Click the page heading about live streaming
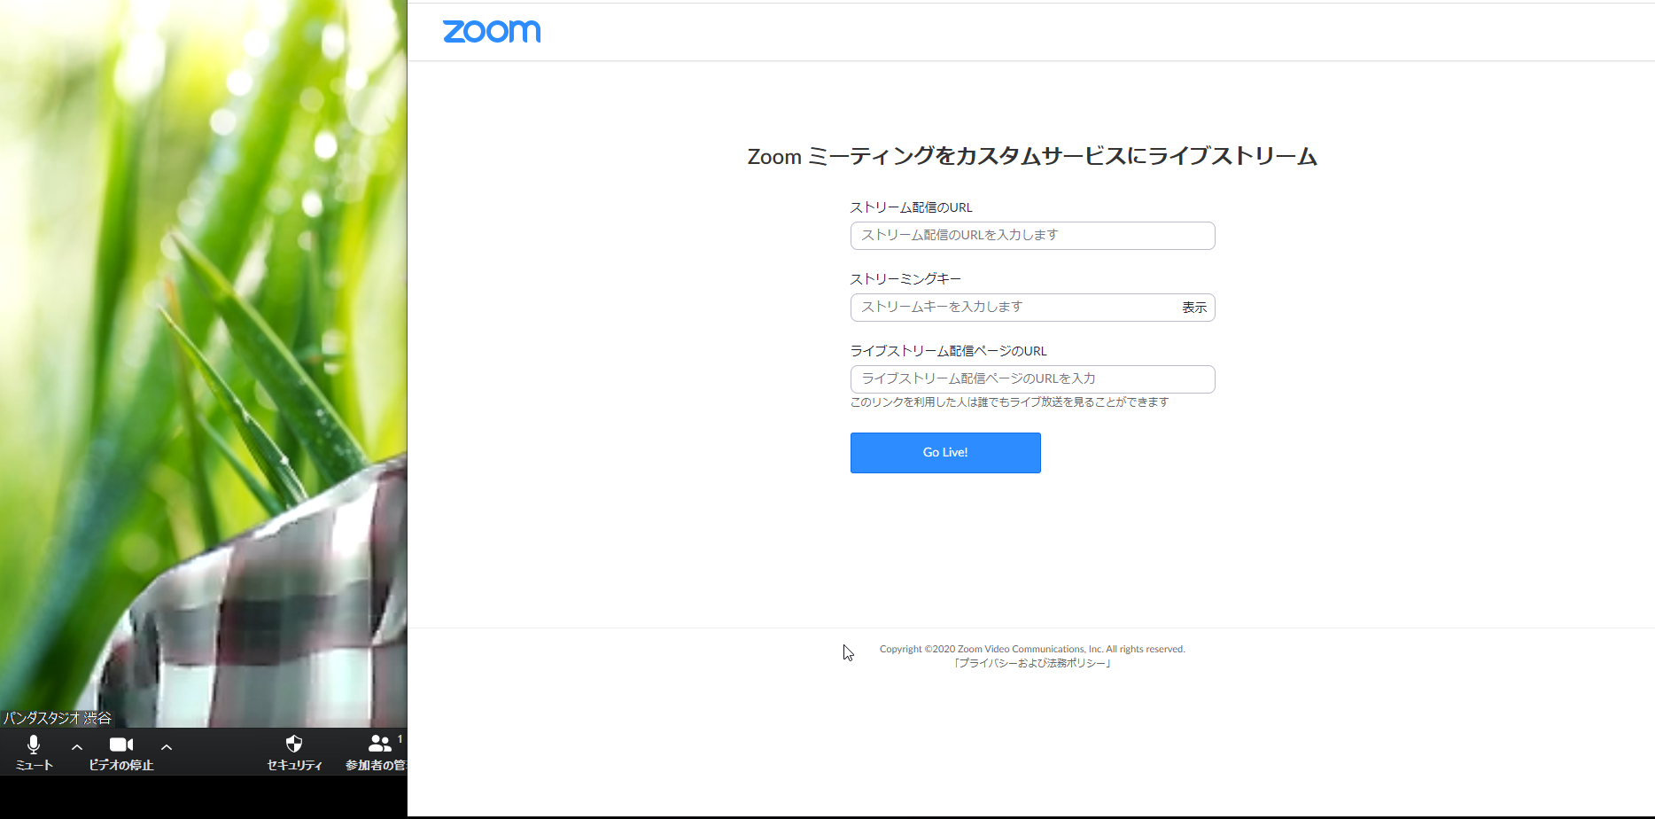This screenshot has width=1655, height=819. coord(1032,157)
